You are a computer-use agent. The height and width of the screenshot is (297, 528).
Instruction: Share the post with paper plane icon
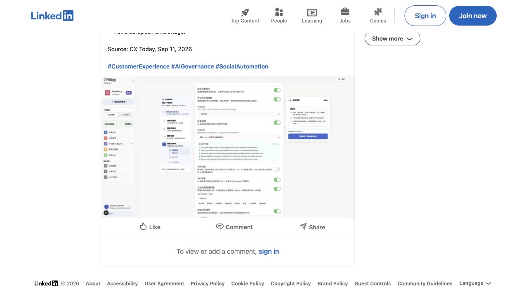pos(312,226)
